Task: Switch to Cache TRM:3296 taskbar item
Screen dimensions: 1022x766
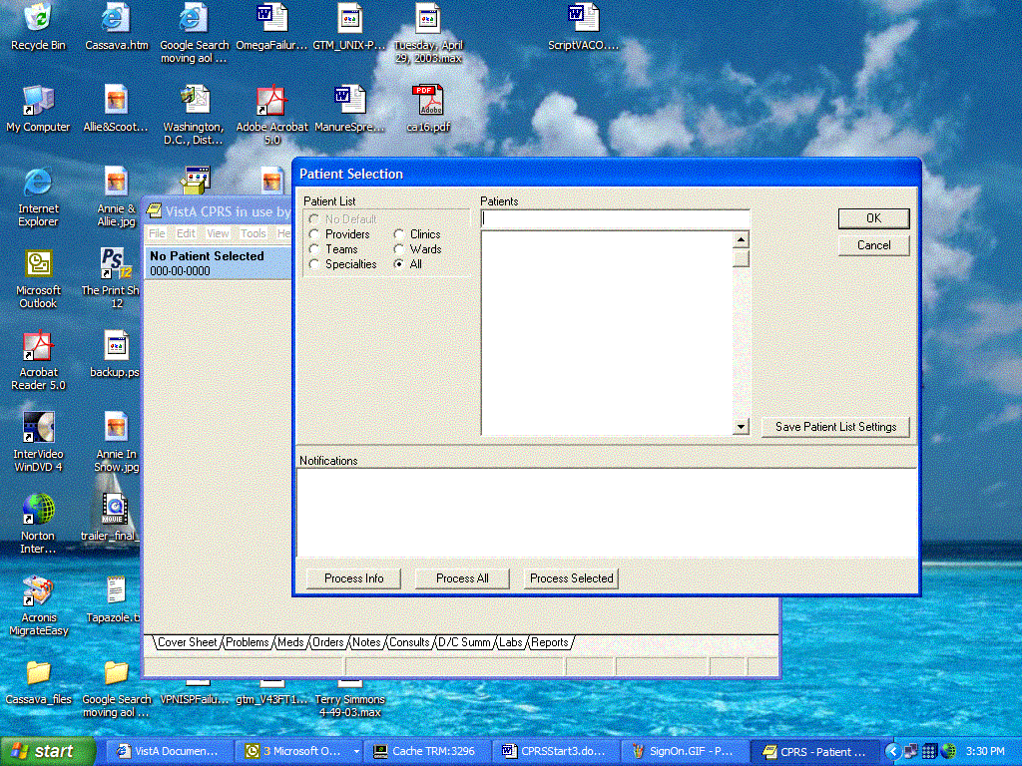Action: [x=427, y=751]
